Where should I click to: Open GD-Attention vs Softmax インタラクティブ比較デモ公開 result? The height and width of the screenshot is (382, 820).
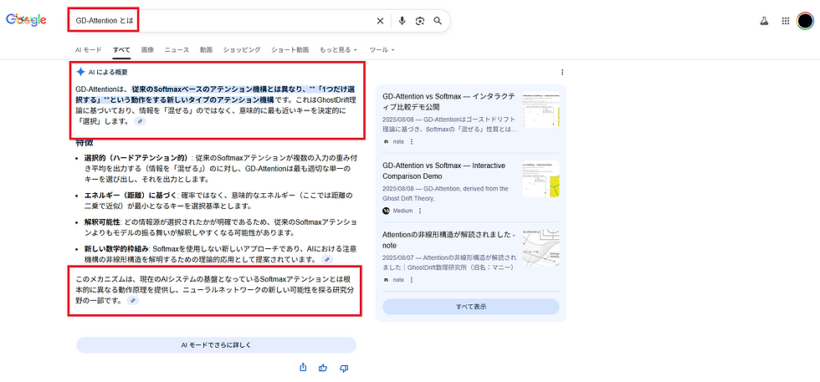coord(448,101)
